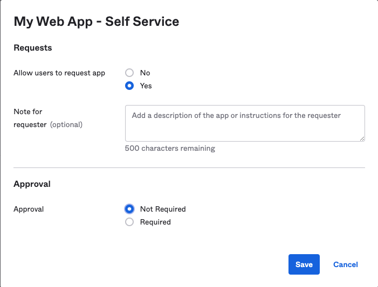
Task: Select the "No" radio button circle
Action: pos(129,73)
